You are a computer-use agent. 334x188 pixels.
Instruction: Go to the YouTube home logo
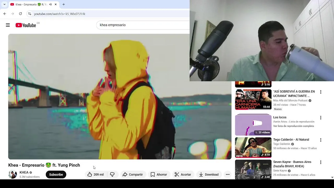pyautogui.click(x=26, y=25)
